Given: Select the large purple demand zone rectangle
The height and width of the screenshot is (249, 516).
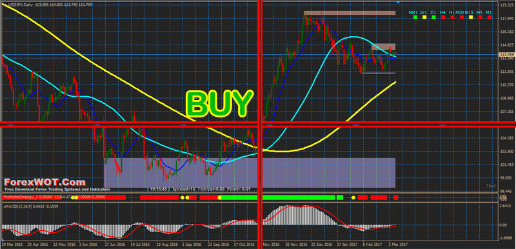Looking at the screenshot, I should [250, 173].
